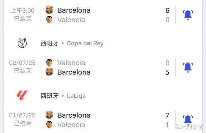Click Barcelona crest in the 6-0 match
The image size is (206, 133).
coord(49,10)
